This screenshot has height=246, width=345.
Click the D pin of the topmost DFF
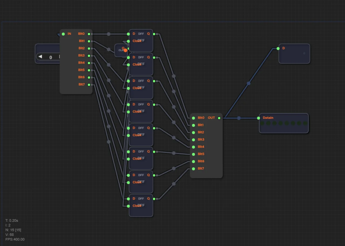[x=128, y=34]
